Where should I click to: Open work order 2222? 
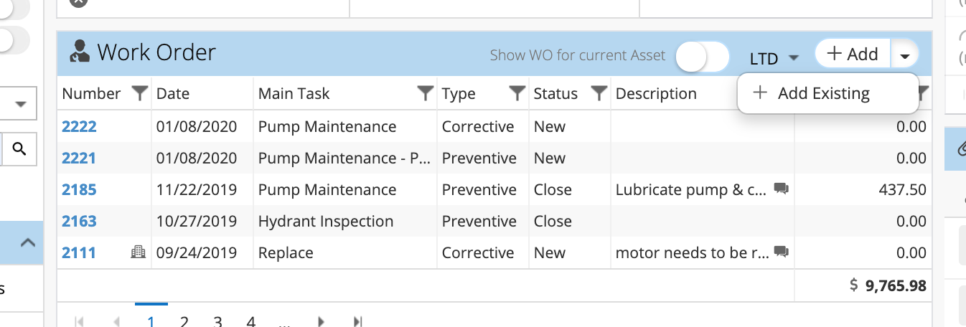click(x=79, y=127)
